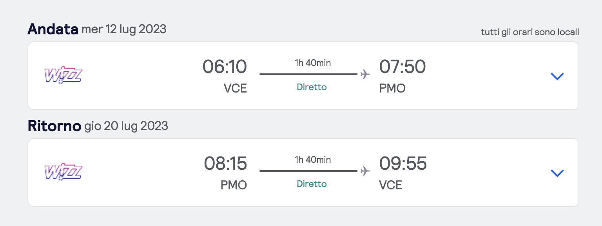Click the Wizz Air logo on outbound flight

pos(63,75)
